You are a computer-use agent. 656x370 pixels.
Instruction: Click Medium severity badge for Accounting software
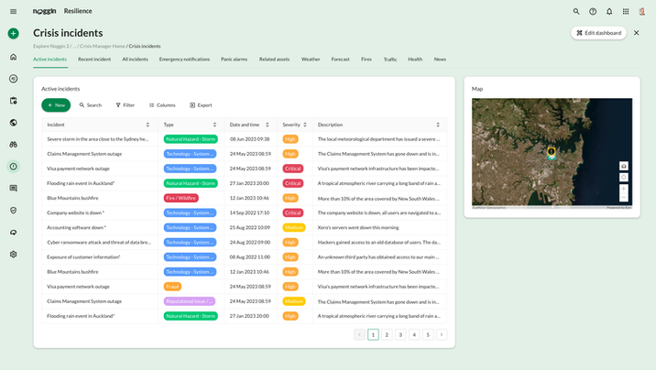tap(294, 227)
